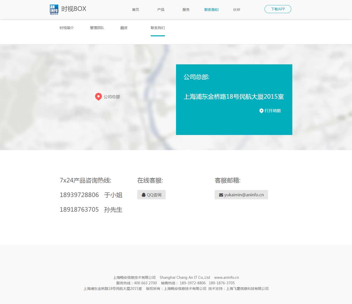Viewport: 352px width, 304px height.
Task: Click the white location pin beside 打开地图
Action: (261, 111)
